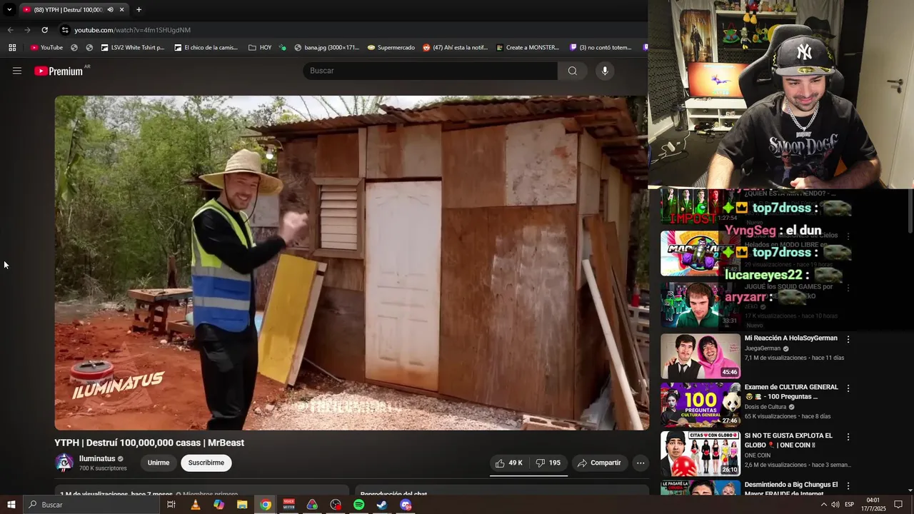Open the volume control in system tray
914x514 pixels.
(835, 505)
